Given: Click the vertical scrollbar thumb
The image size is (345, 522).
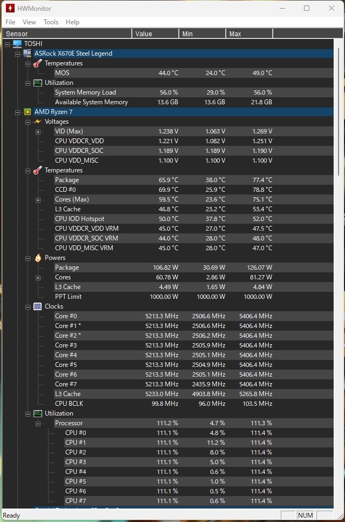Looking at the screenshot, I should (x=339, y=112).
